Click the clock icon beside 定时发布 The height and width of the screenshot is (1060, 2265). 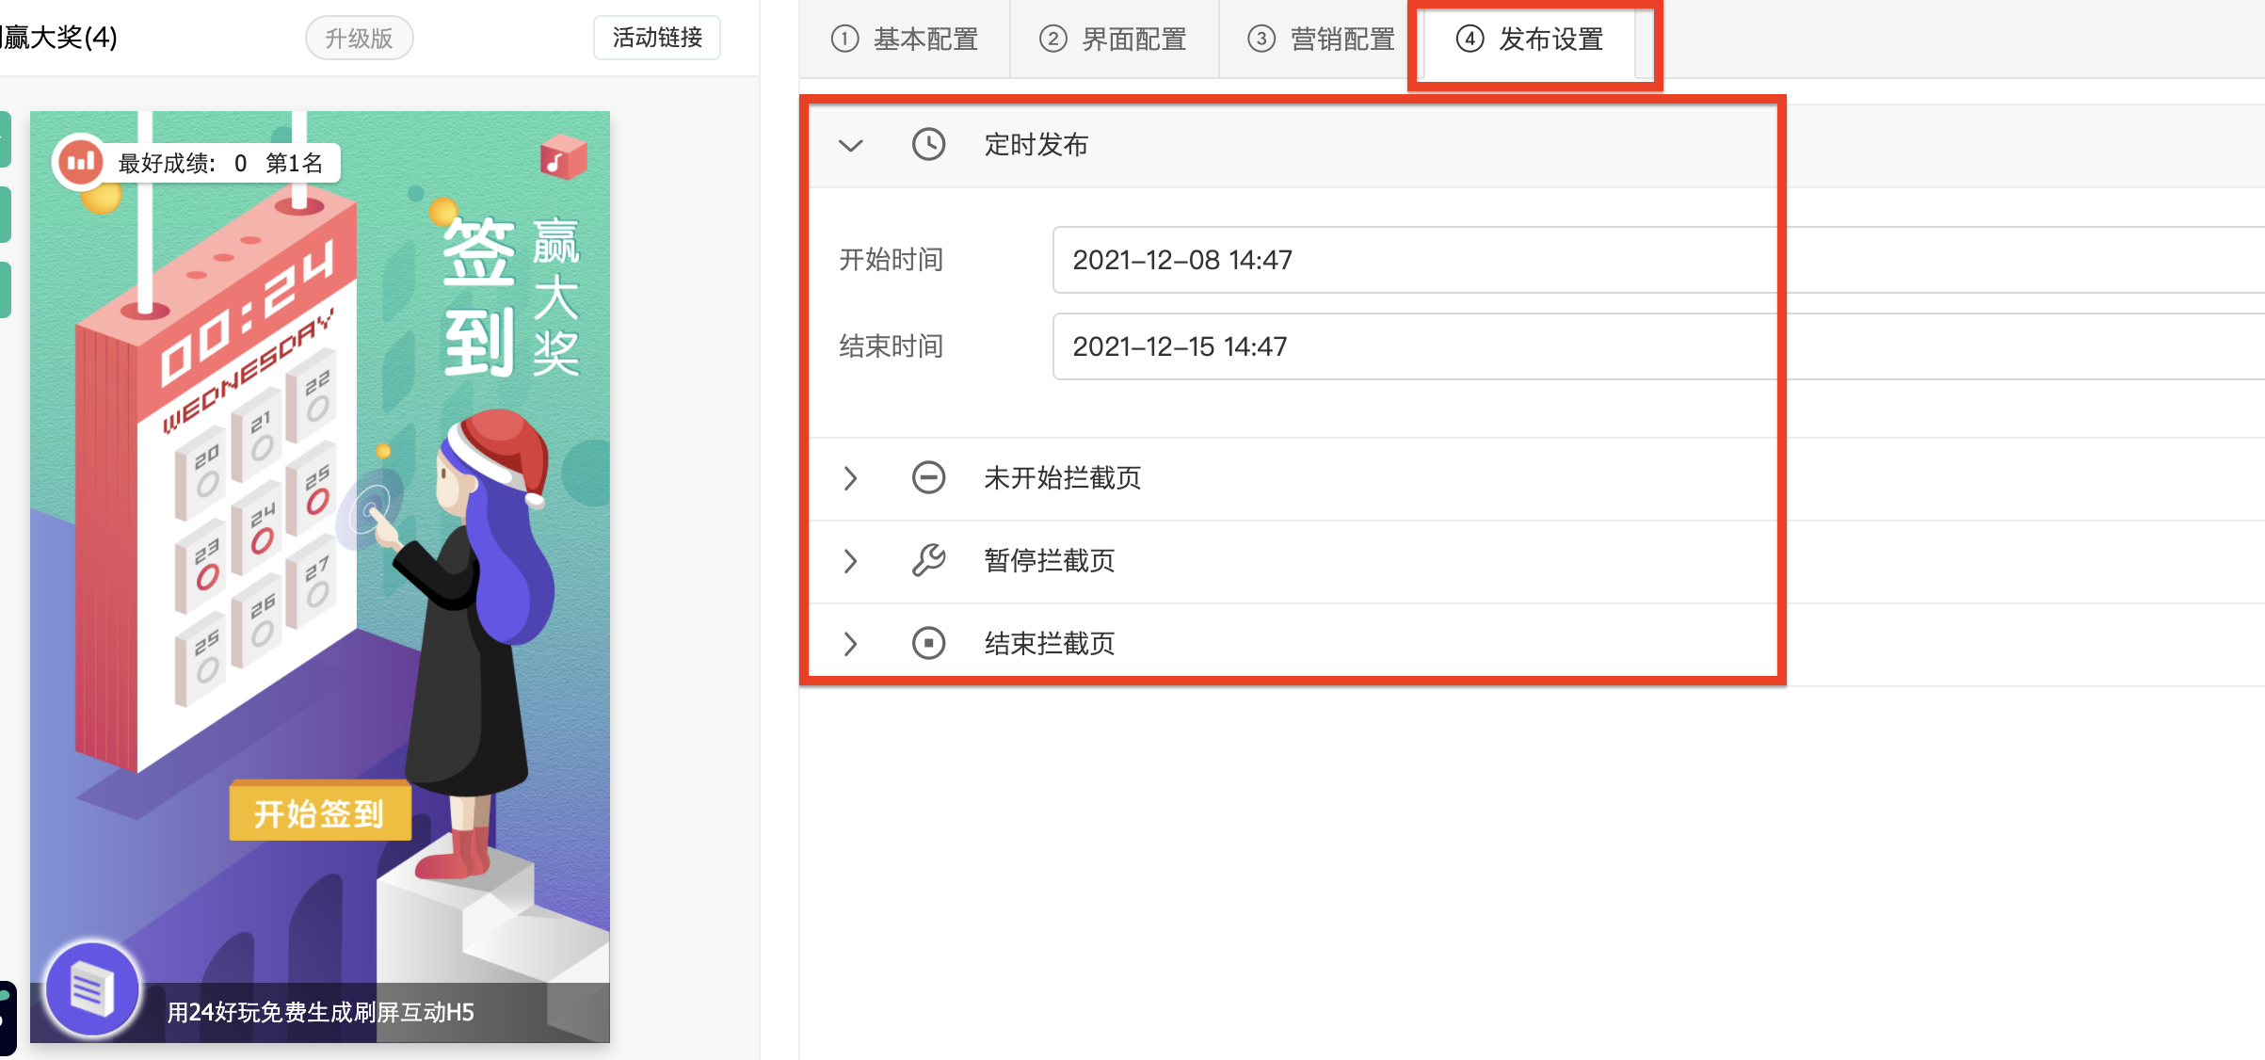(x=928, y=144)
